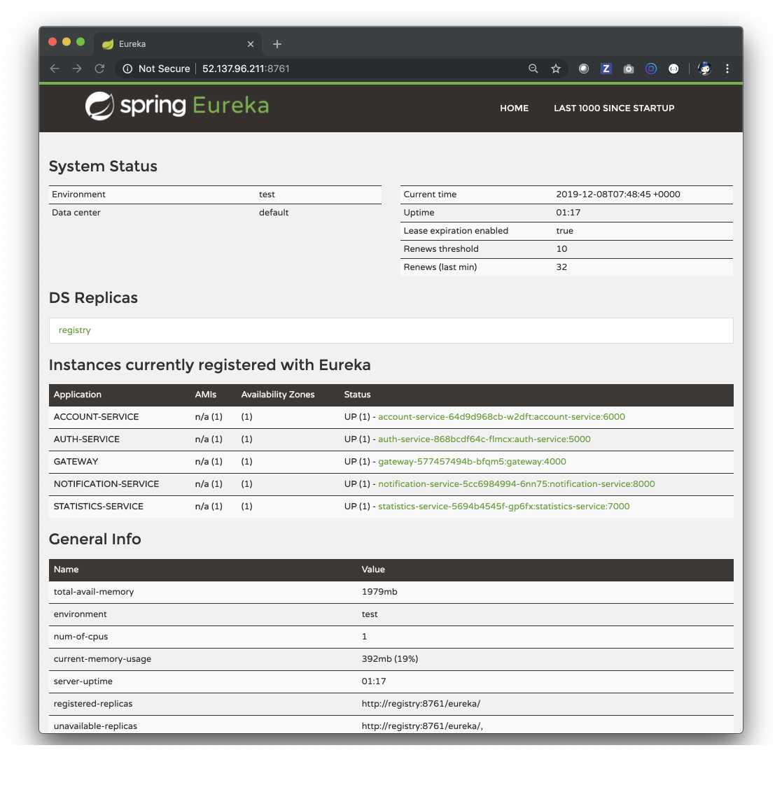Go back to the previous page

point(55,69)
